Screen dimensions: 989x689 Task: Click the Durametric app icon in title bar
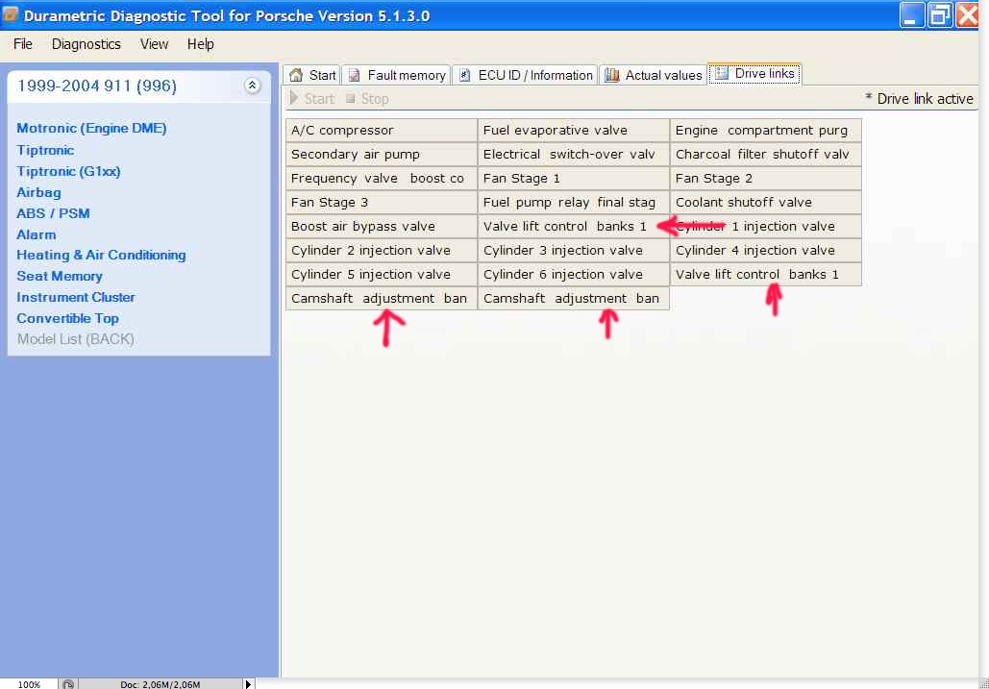tap(10, 13)
